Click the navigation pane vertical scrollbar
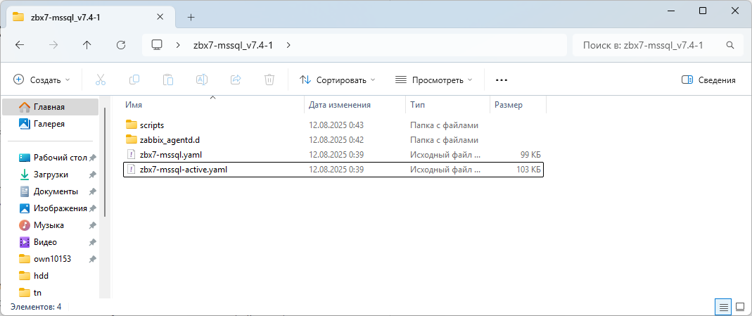Screen dimensions: 752x316 click(105, 162)
